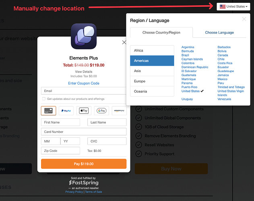Choose the PayPal payment option
The height and width of the screenshot is (201, 254).
(x=66, y=110)
